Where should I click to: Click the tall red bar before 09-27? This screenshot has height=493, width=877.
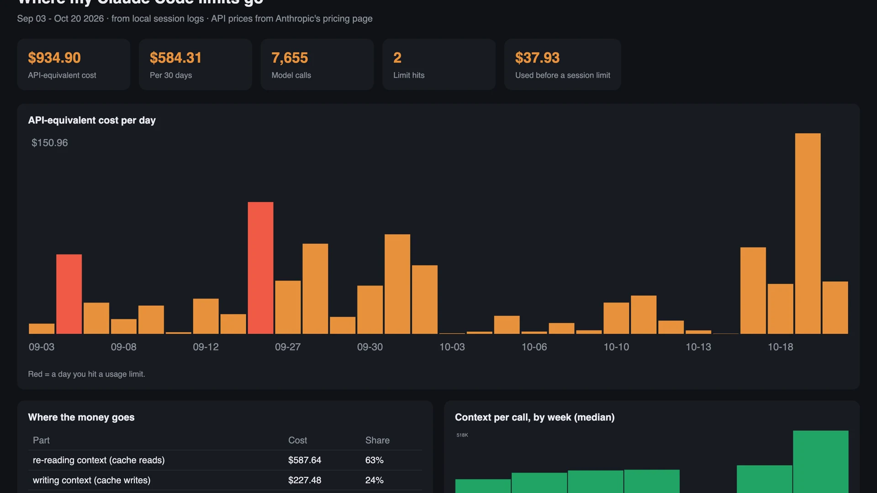(260, 267)
